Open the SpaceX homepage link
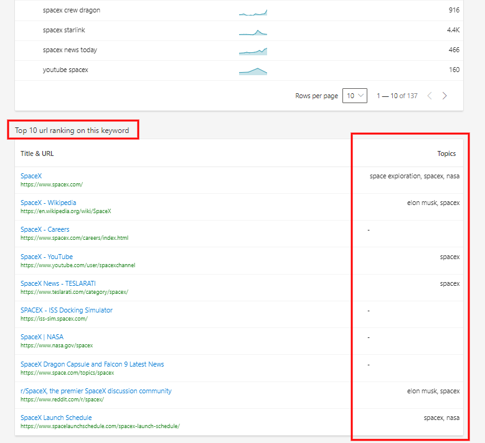Viewport: 485px width, 443px height. coord(31,176)
